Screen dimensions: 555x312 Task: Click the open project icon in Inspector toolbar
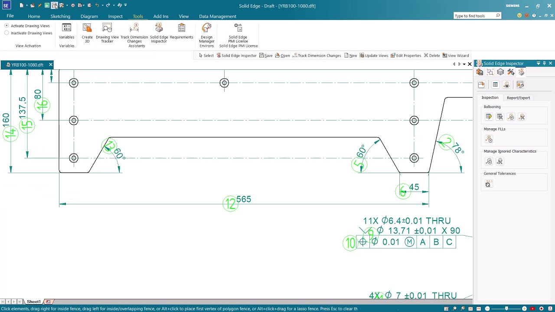481,85
